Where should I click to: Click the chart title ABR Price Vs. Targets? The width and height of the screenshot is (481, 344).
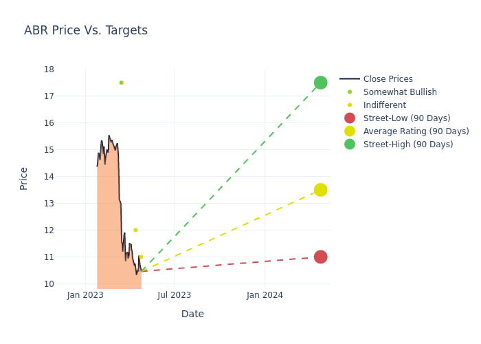[86, 31]
